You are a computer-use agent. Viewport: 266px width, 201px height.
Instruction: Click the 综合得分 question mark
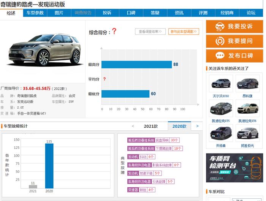pyautogui.click(x=114, y=31)
